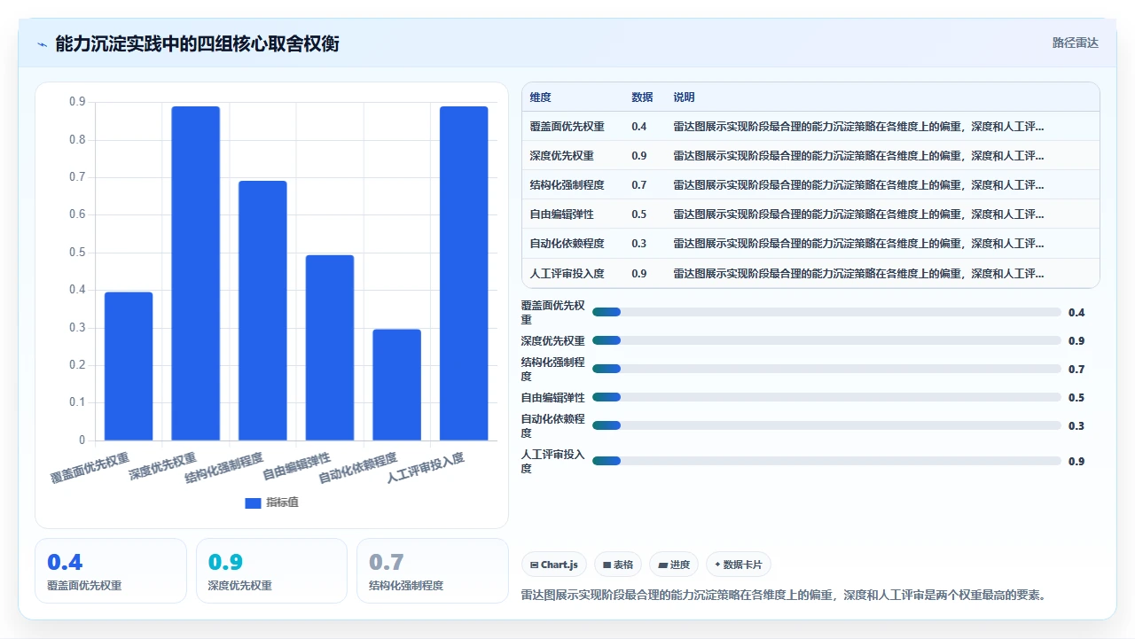The width and height of the screenshot is (1135, 639).
Task: Click the lightning icon beside the title
Action: tap(42, 43)
